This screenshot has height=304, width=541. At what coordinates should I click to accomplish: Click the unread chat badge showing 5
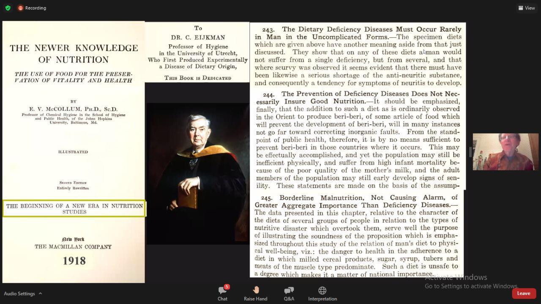tap(227, 287)
